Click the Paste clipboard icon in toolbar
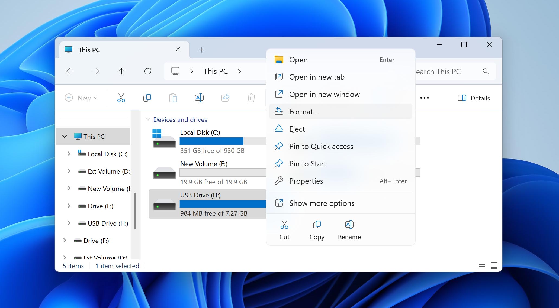 (x=173, y=98)
